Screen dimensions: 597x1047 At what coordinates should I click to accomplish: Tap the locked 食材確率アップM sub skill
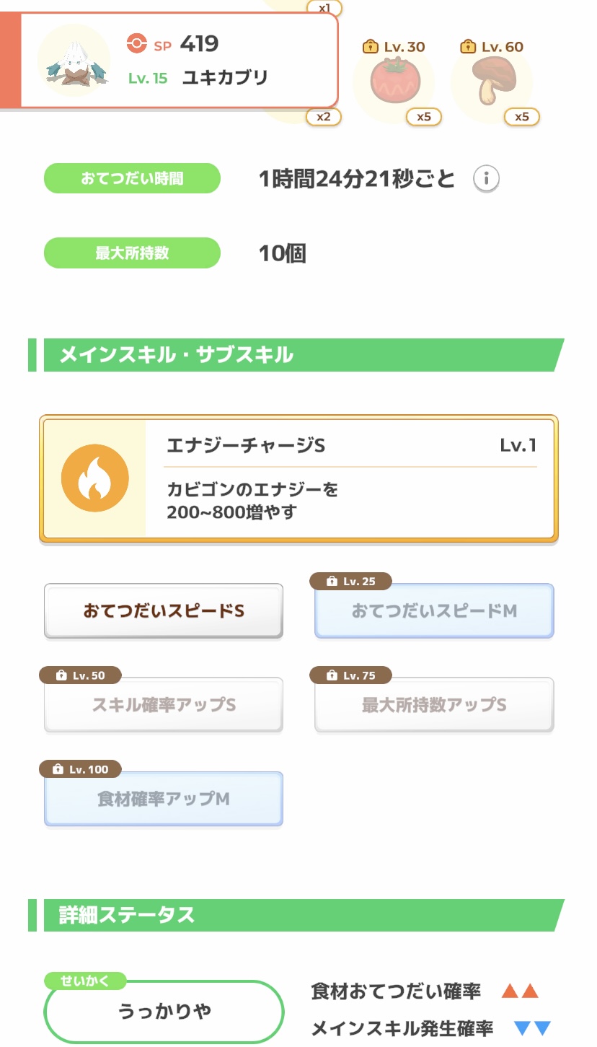[x=164, y=800]
